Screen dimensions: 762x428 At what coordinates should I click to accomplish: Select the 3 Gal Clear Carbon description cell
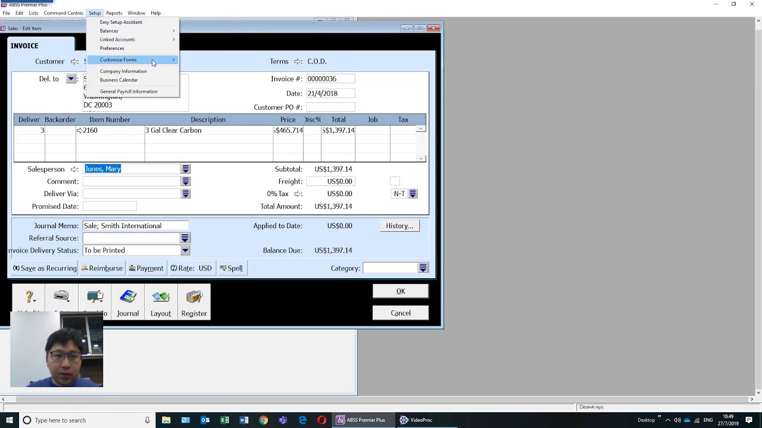coord(208,130)
